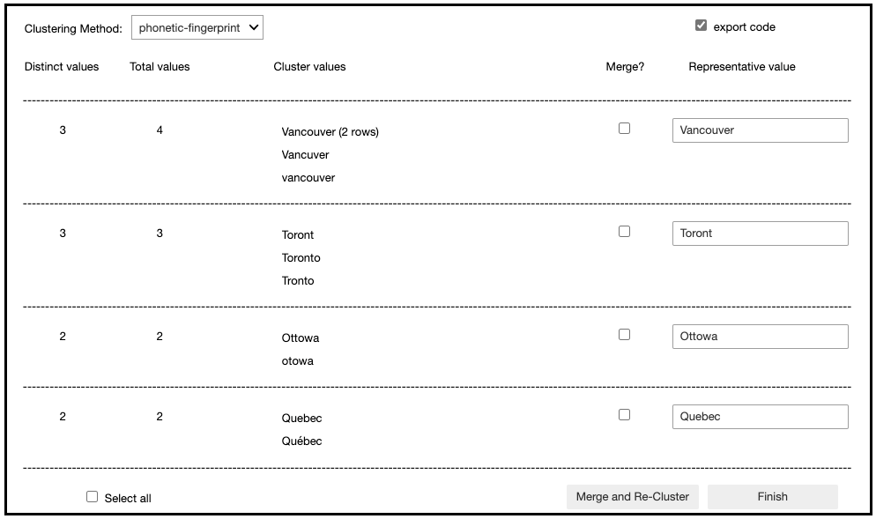Open the Clustering Method dropdown
The height and width of the screenshot is (519, 876).
tap(197, 27)
